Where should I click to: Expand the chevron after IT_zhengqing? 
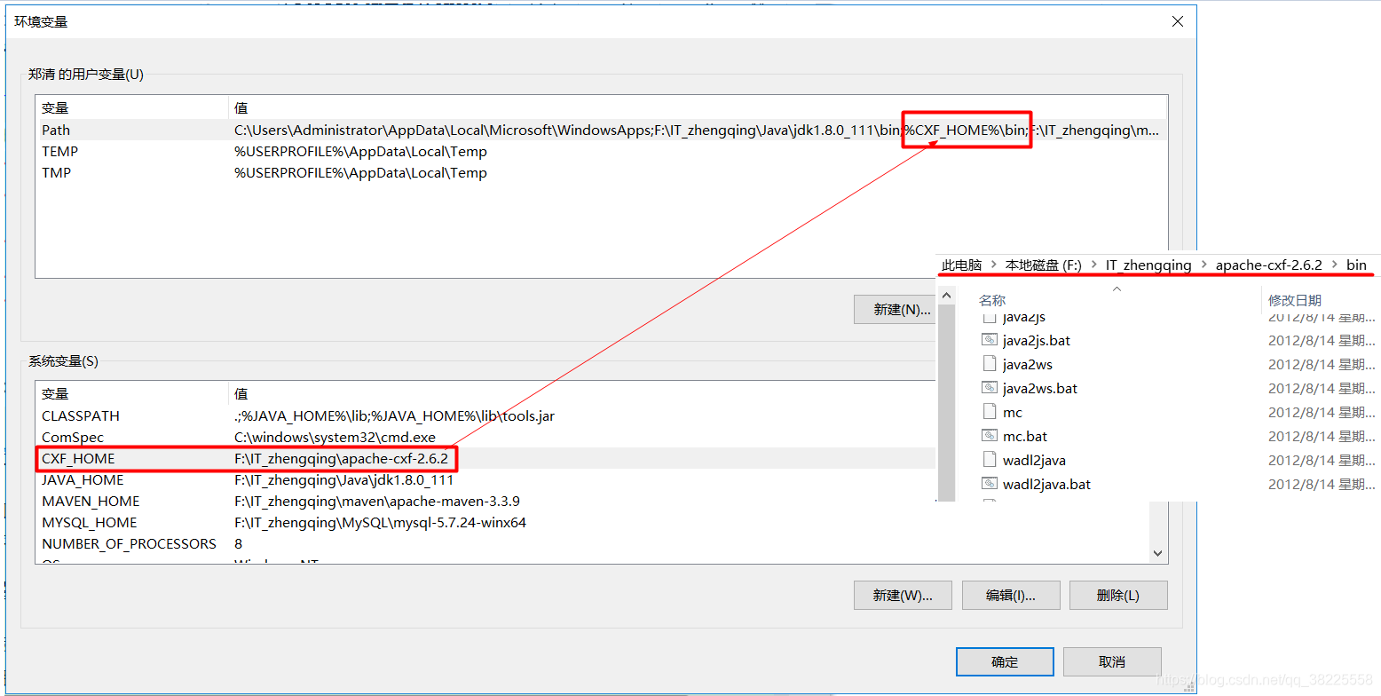(x=1203, y=265)
